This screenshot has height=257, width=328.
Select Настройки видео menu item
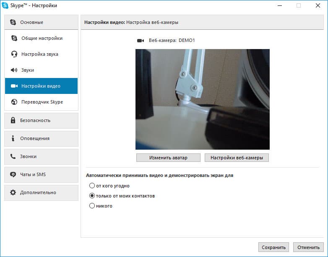tap(41, 86)
